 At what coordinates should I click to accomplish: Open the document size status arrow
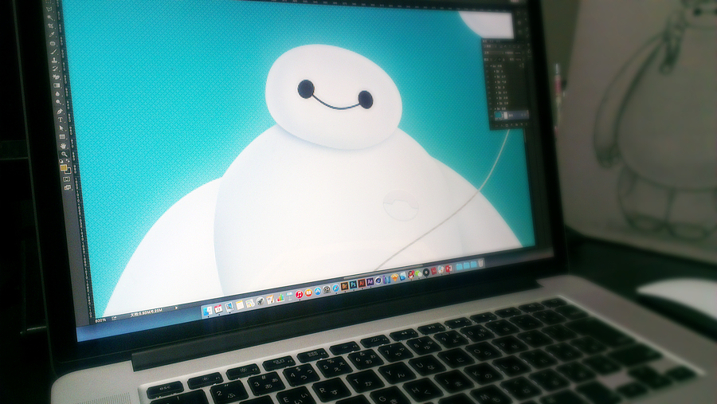176,308
